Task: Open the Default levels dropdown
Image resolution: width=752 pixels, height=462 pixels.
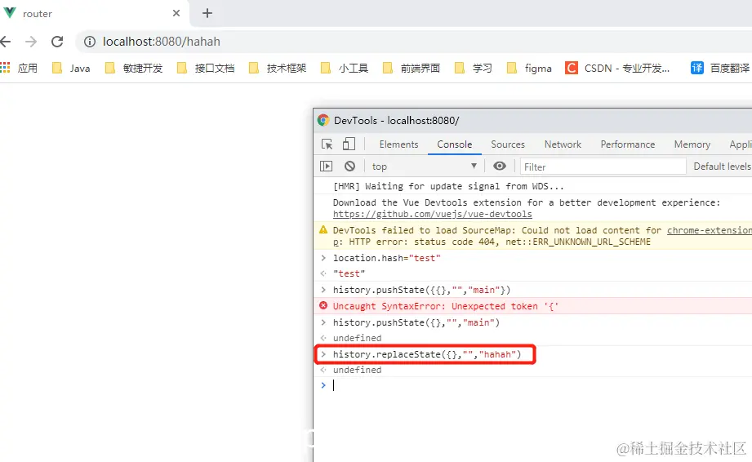Action: pos(722,167)
